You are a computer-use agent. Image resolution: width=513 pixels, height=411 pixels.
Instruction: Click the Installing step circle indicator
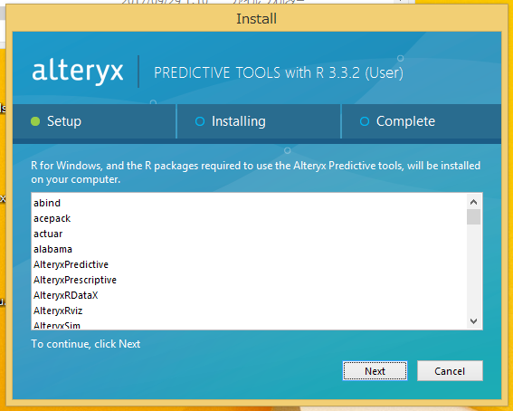click(200, 121)
